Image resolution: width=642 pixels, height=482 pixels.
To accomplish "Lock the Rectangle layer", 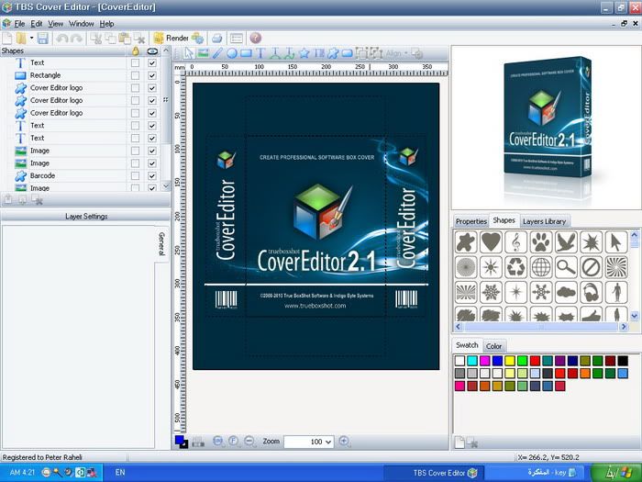I will pos(135,76).
